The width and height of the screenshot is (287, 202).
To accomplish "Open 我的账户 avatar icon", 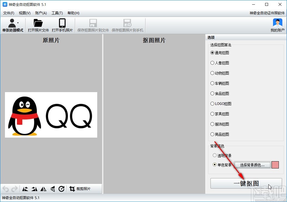I will click(x=277, y=23).
